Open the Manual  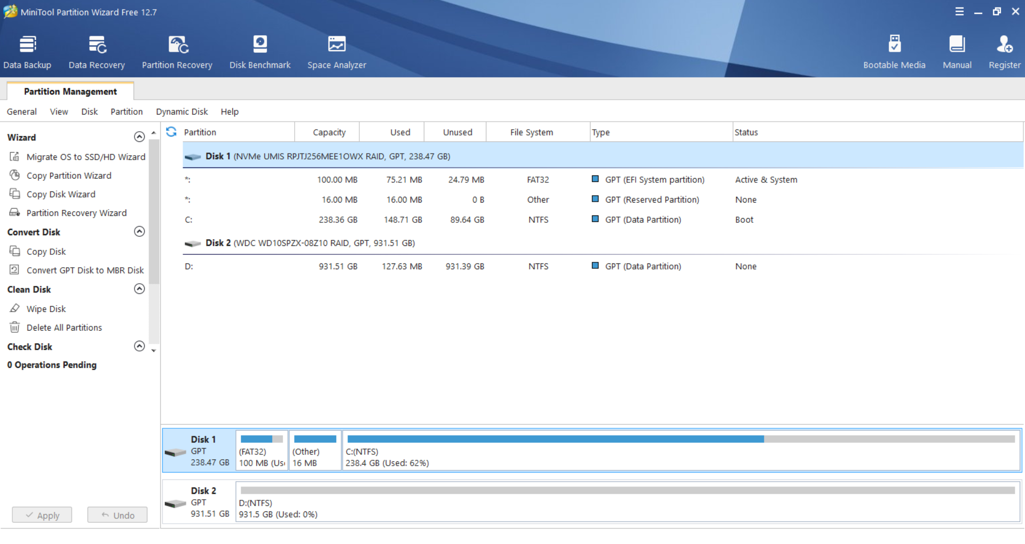[x=957, y=52]
